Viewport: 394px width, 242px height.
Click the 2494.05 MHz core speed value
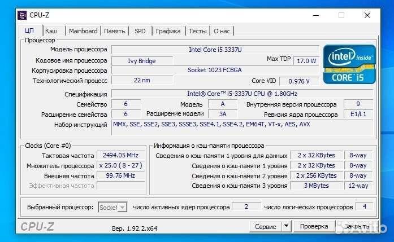pos(121,155)
